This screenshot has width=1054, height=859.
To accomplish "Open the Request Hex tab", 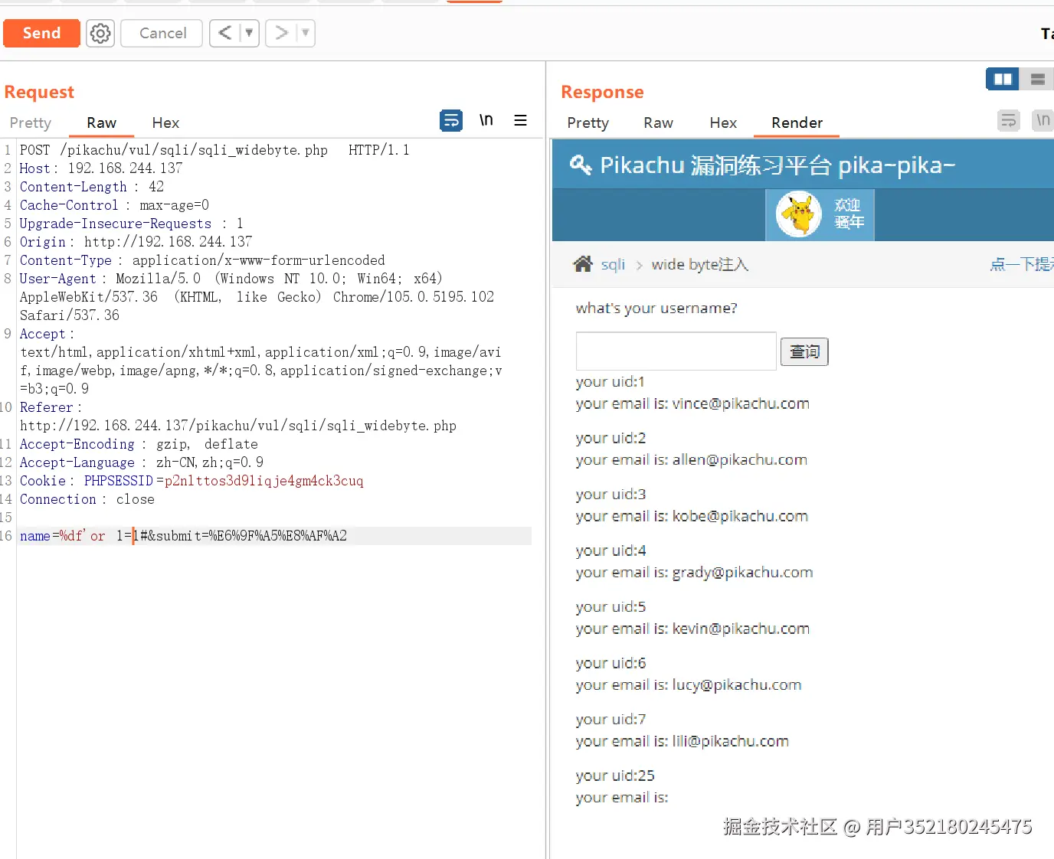I will tap(165, 122).
